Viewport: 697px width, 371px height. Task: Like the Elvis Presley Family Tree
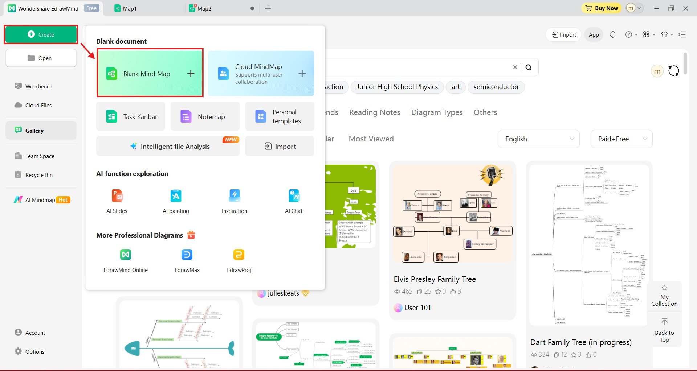click(x=453, y=292)
